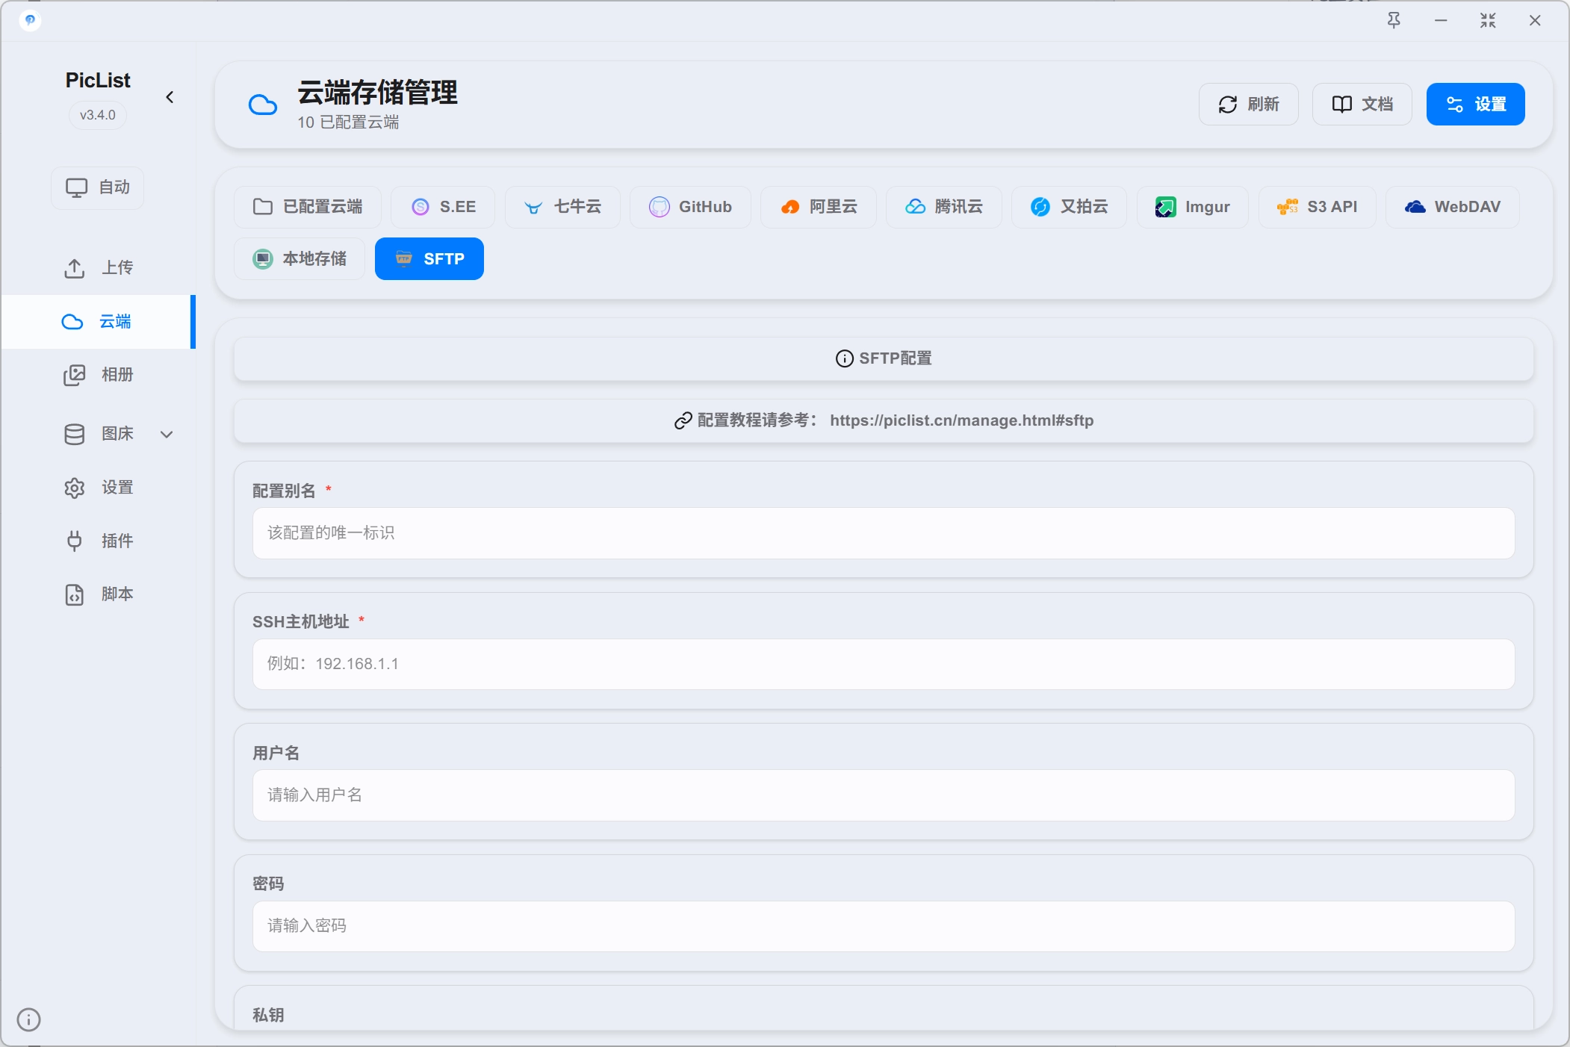This screenshot has height=1047, width=1570.
Task: Click the gallery icon beside 相册
Action: pos(75,376)
